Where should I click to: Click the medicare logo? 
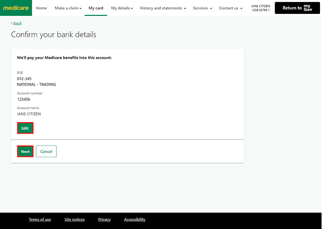[16, 8]
